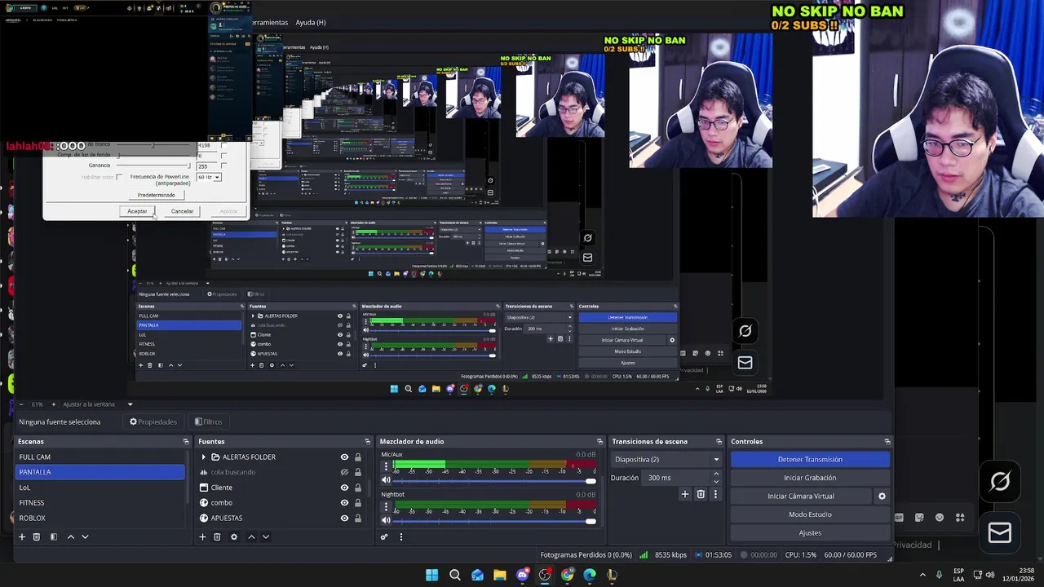Viewport: 1044px width, 587px height.
Task: Zoom in the preview with the plus icon
Action: [55, 404]
